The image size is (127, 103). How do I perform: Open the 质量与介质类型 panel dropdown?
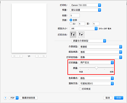(89, 41)
